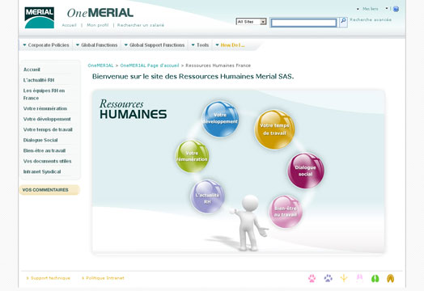Click OneMERIAL breadcrumb link
This screenshot has width=424, height=291.
click(100, 65)
